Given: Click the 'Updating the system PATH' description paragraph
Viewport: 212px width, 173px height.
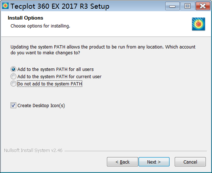Looking at the screenshot, I should (x=103, y=50).
